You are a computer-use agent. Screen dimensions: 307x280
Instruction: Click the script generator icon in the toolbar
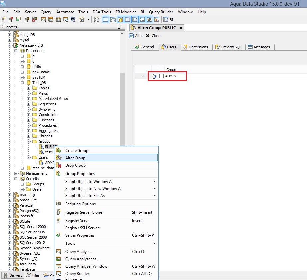[x=82, y=19]
